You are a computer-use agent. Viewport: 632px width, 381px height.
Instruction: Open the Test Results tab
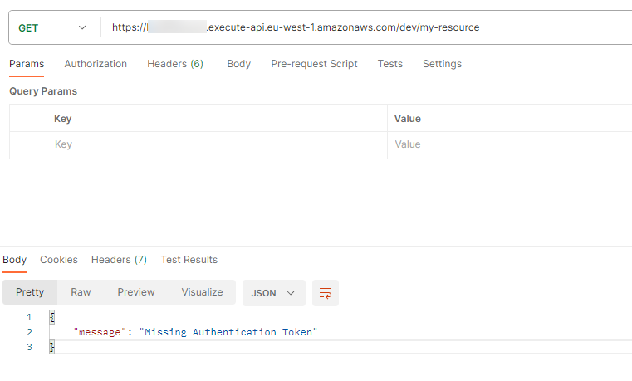(x=189, y=260)
